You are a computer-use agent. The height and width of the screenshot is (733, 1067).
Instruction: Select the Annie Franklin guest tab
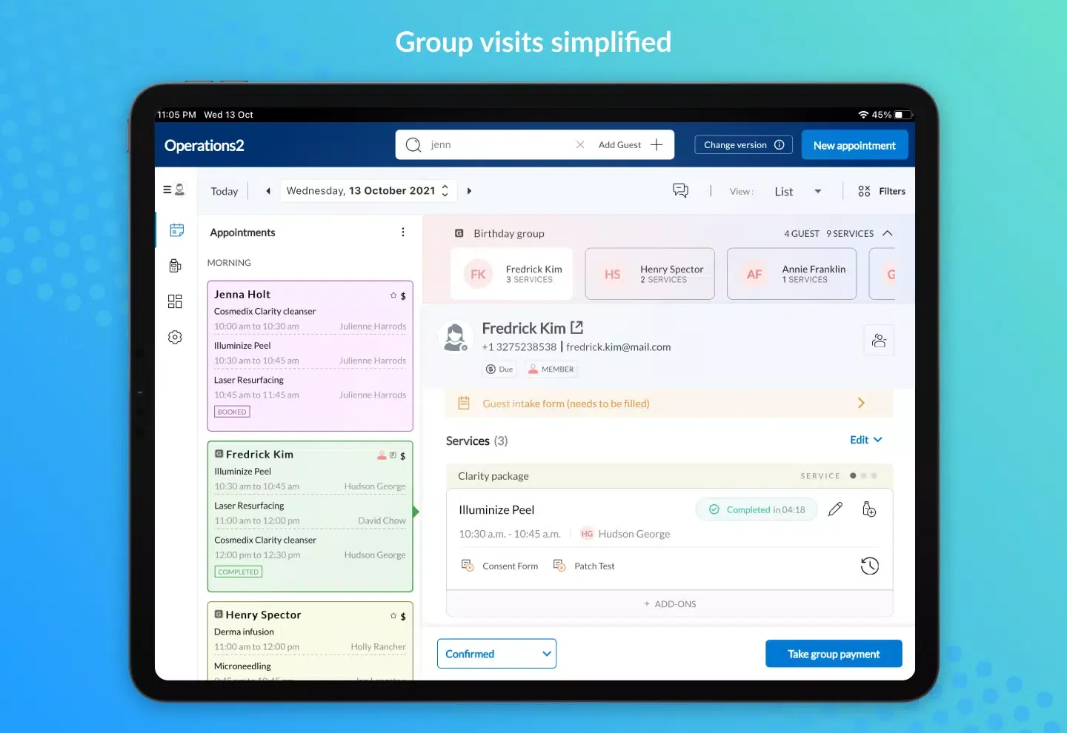[791, 274]
